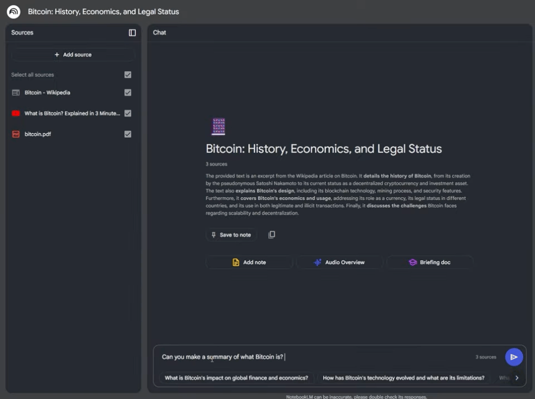Open the bitcoin.pdf source
Screen dimensions: 535x399
[x=38, y=134]
